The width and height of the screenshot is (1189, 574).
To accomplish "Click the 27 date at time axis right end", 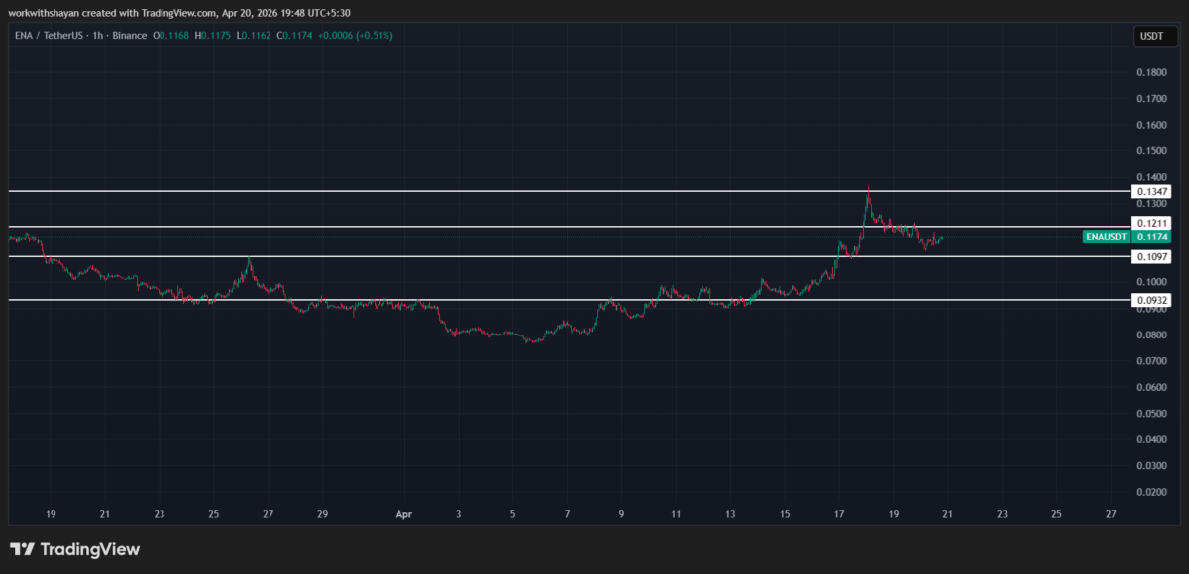I will (x=1110, y=514).
